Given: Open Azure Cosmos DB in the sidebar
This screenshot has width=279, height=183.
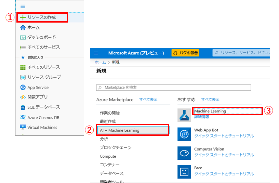Looking at the screenshot, I should [43, 117].
